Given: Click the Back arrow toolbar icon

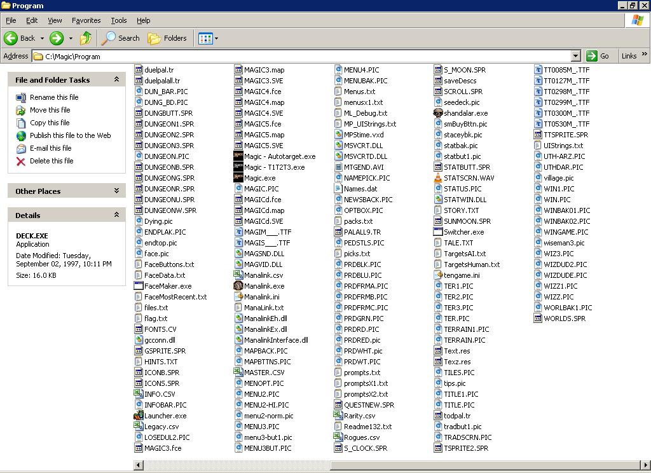Looking at the screenshot, I should pyautogui.click(x=11, y=38).
